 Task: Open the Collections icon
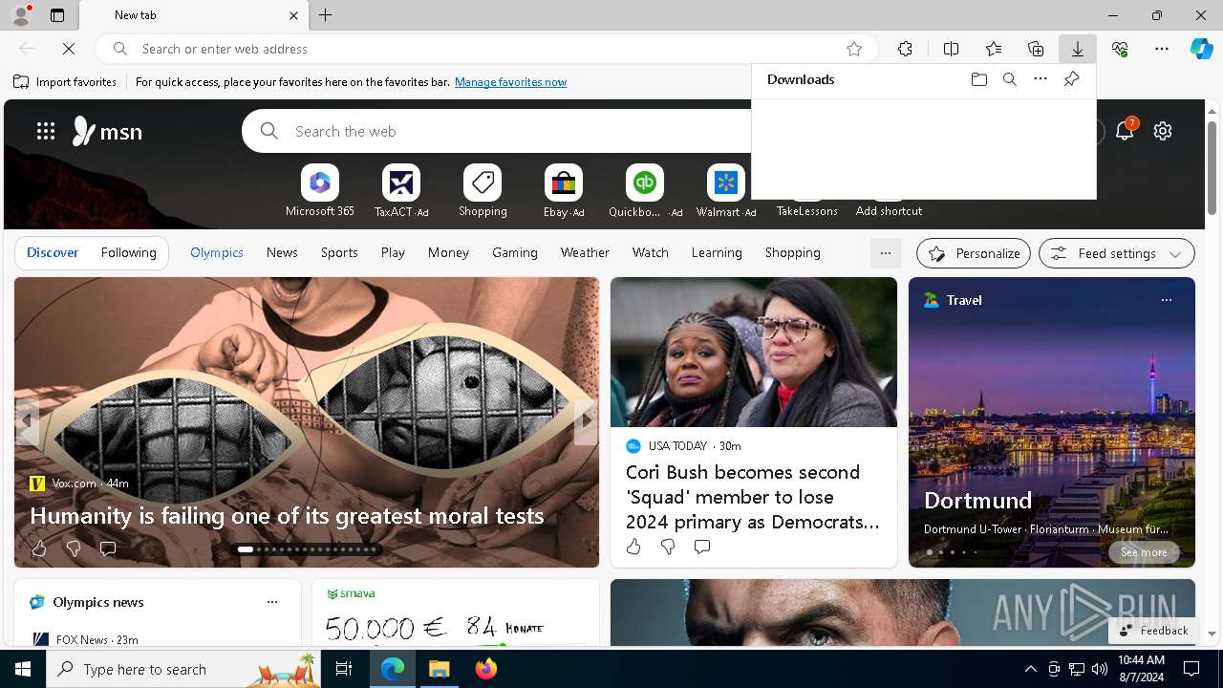click(x=1036, y=49)
